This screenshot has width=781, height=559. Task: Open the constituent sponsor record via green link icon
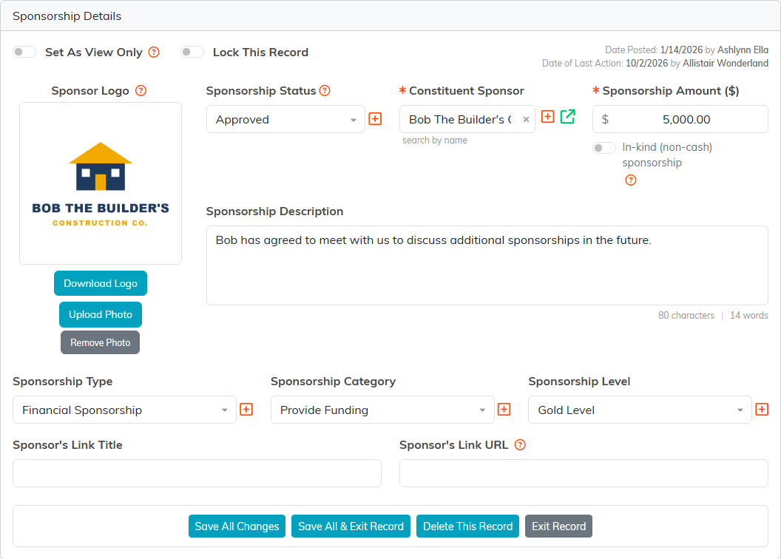pyautogui.click(x=568, y=117)
